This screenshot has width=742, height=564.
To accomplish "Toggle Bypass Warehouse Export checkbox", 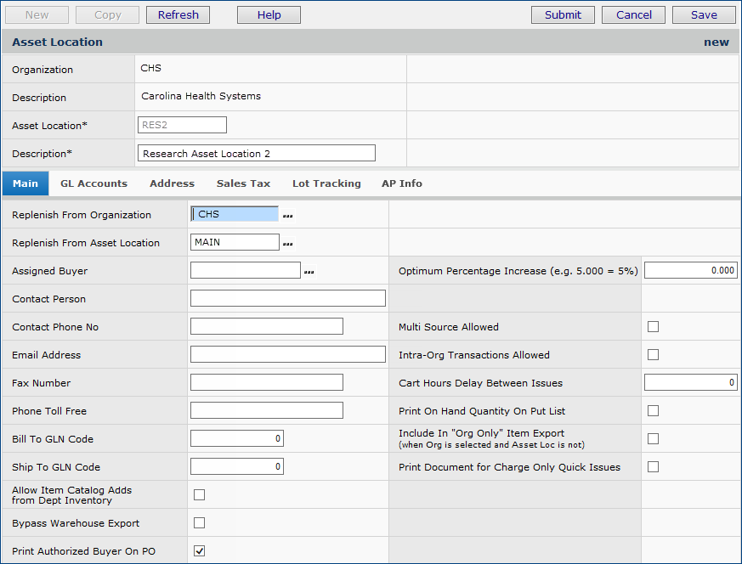I will 200,523.
